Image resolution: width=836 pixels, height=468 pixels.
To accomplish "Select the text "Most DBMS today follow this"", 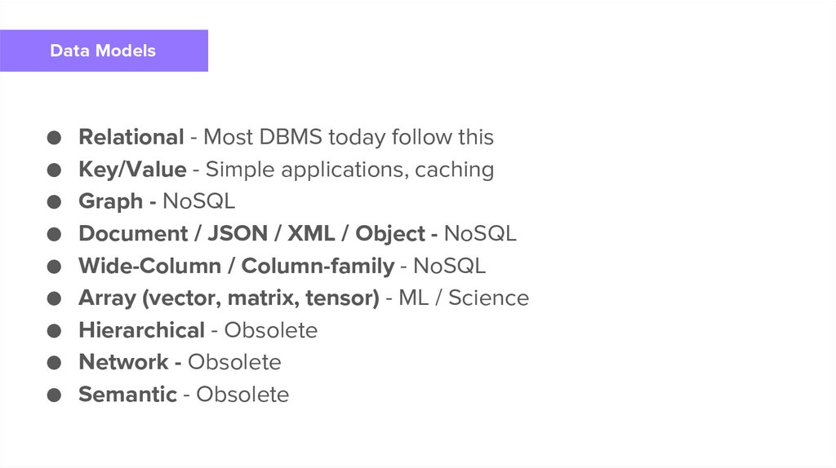I will coord(349,137).
